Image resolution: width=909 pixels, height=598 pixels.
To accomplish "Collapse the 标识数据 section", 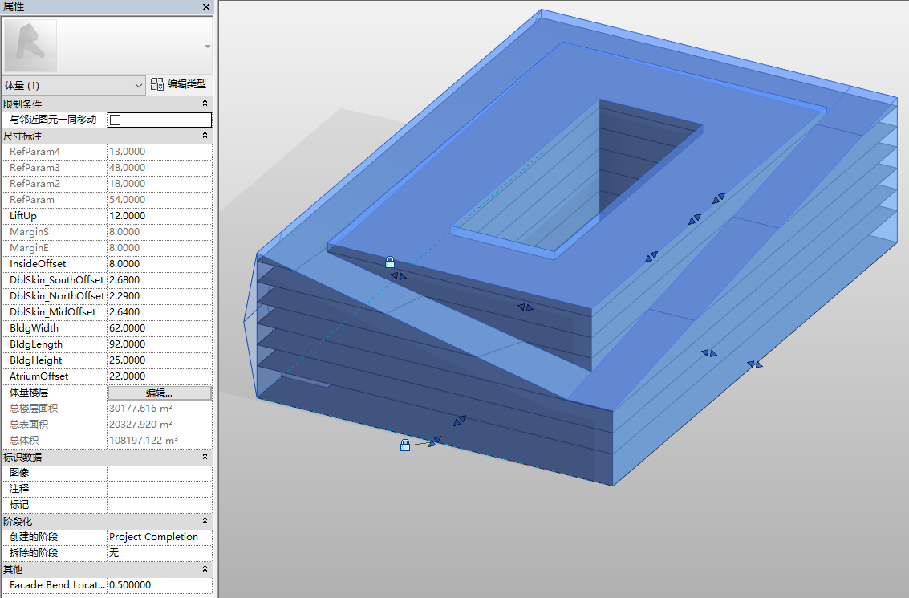I will [205, 457].
